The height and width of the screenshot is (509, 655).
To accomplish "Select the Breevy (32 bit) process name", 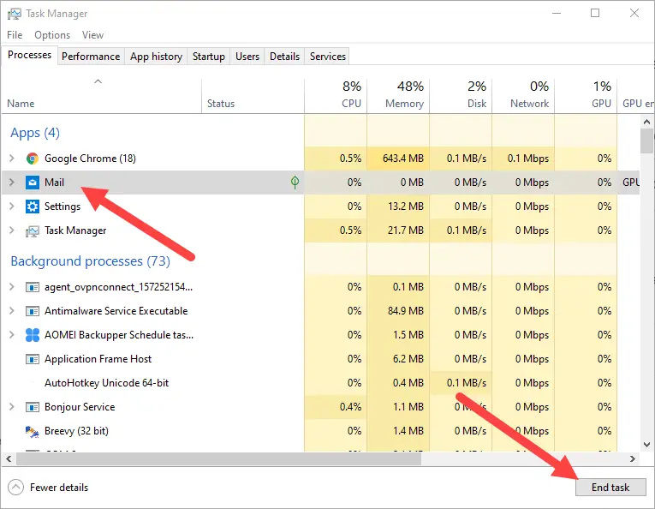I will click(76, 431).
